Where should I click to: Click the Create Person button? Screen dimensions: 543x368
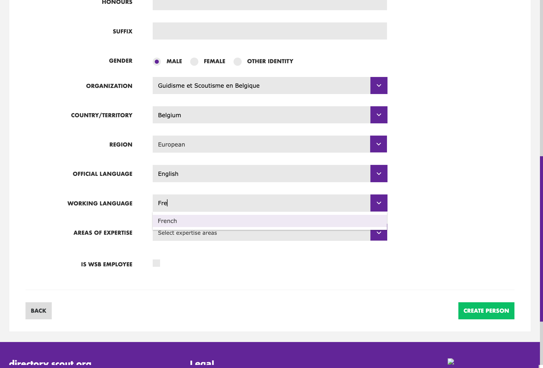coord(486,311)
